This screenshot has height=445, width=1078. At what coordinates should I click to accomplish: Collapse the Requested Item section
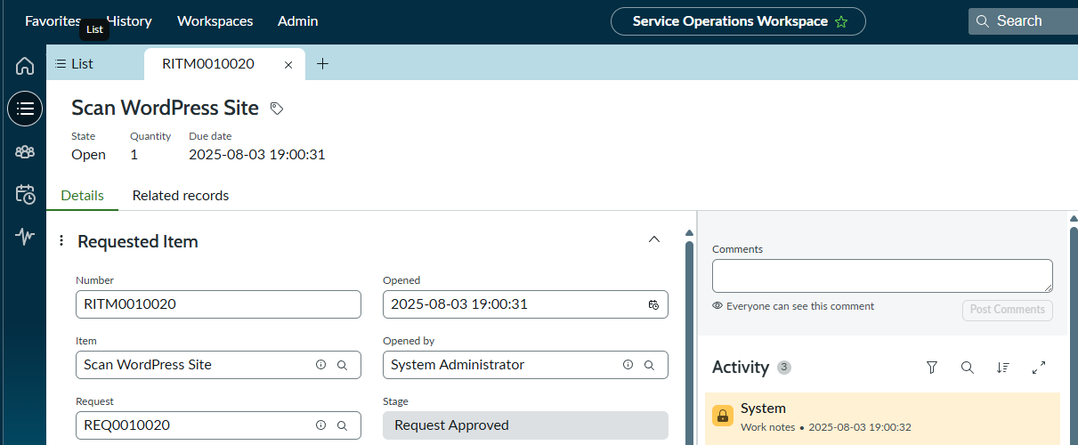[654, 239]
